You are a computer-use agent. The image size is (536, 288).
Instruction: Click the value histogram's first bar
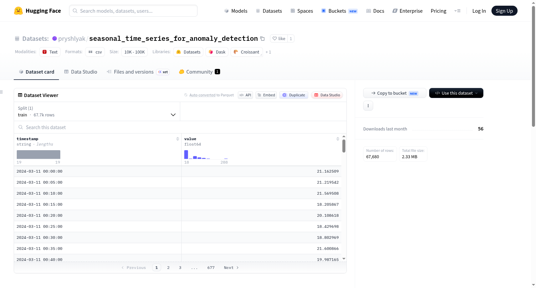[186, 155]
